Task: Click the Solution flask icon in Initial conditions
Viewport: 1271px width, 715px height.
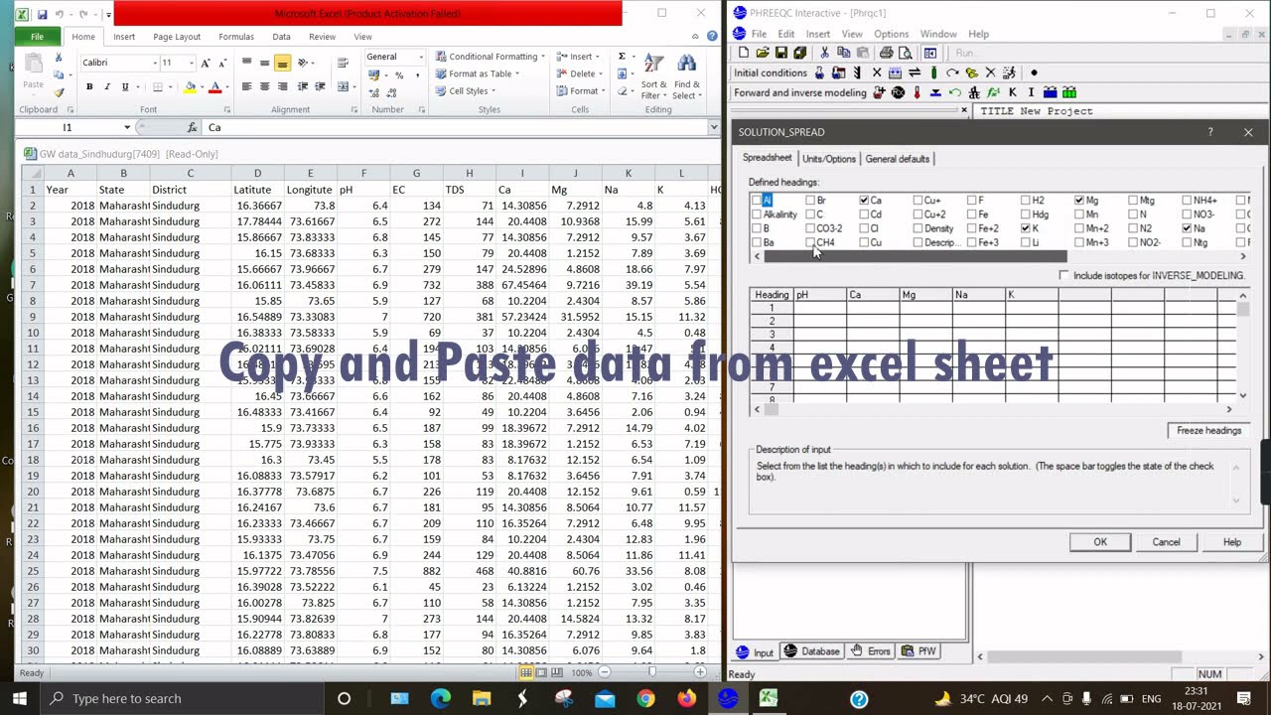Action: coord(819,72)
